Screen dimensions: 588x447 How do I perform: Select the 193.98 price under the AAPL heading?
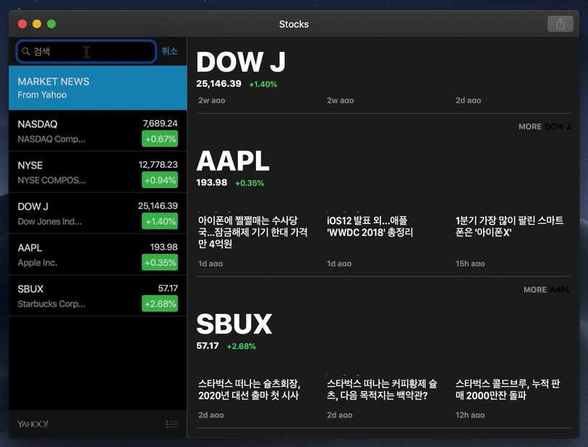click(x=211, y=182)
